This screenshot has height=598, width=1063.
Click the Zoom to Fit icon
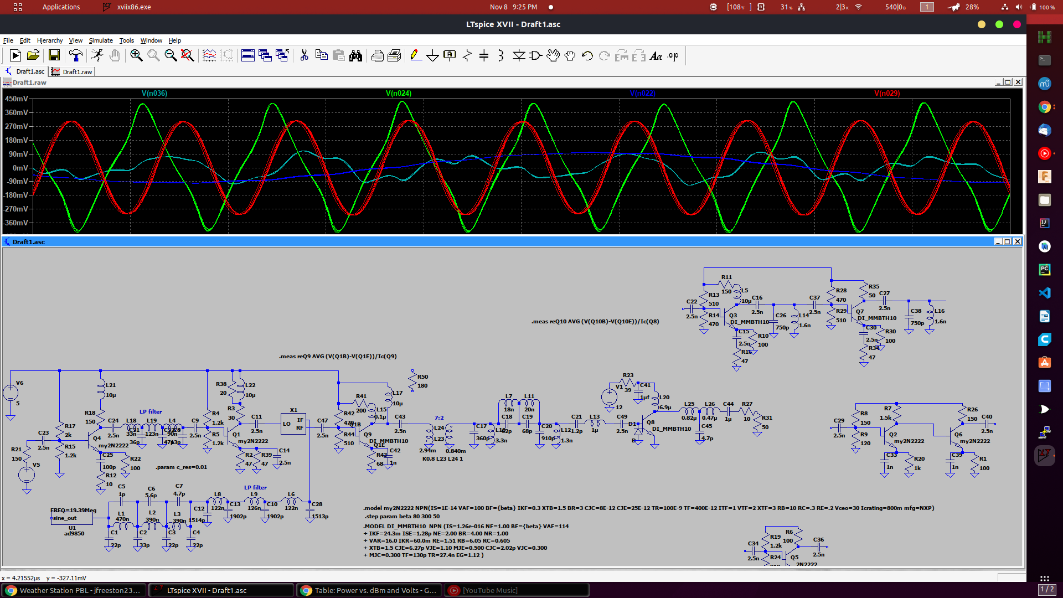188,55
